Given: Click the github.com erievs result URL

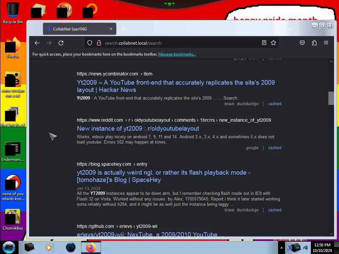Looking at the screenshot, I should pos(117,226).
